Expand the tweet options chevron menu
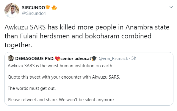 (171, 7)
